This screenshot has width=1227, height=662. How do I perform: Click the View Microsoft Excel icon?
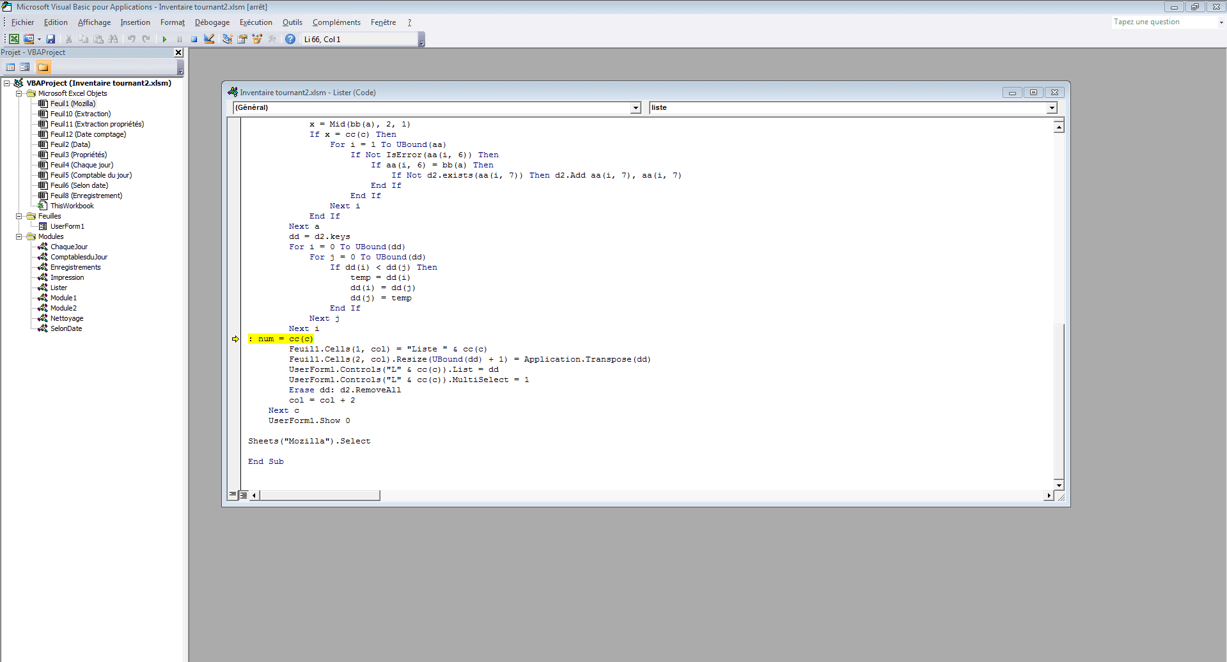click(13, 39)
